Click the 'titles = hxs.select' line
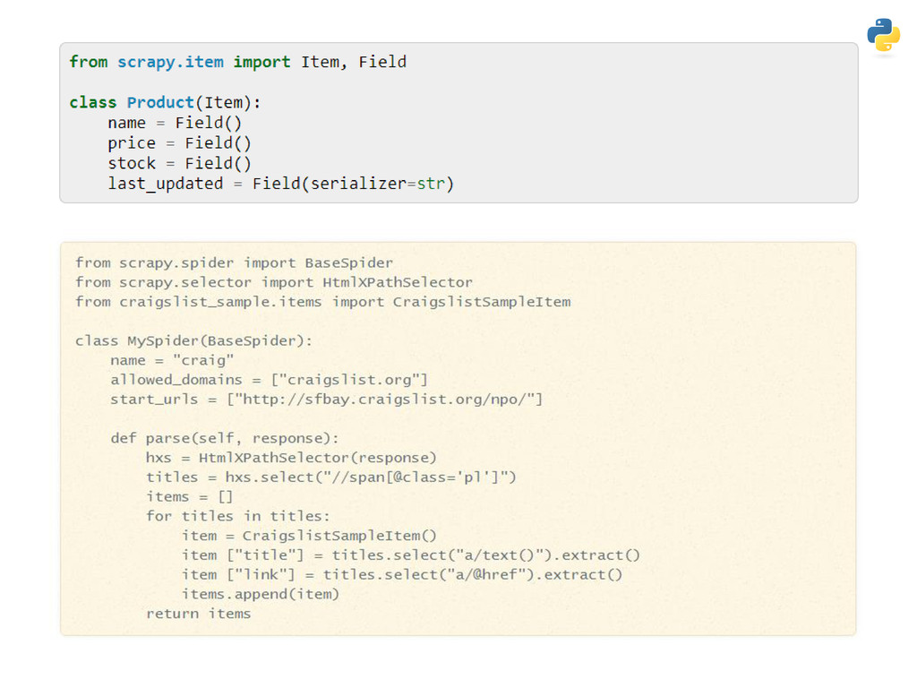917x688 pixels. [x=331, y=477]
